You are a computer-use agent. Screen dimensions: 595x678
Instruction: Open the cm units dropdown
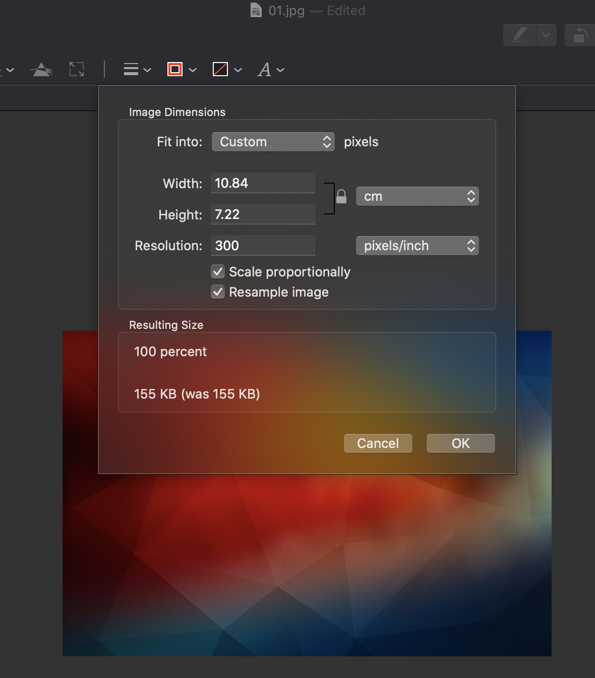pos(417,196)
